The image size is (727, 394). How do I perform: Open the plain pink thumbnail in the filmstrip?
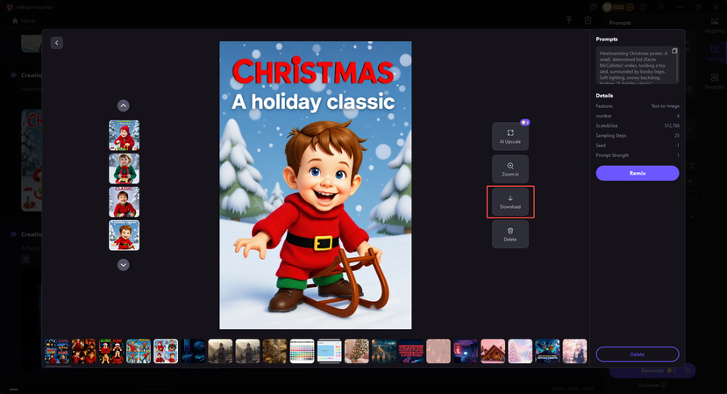(438, 351)
